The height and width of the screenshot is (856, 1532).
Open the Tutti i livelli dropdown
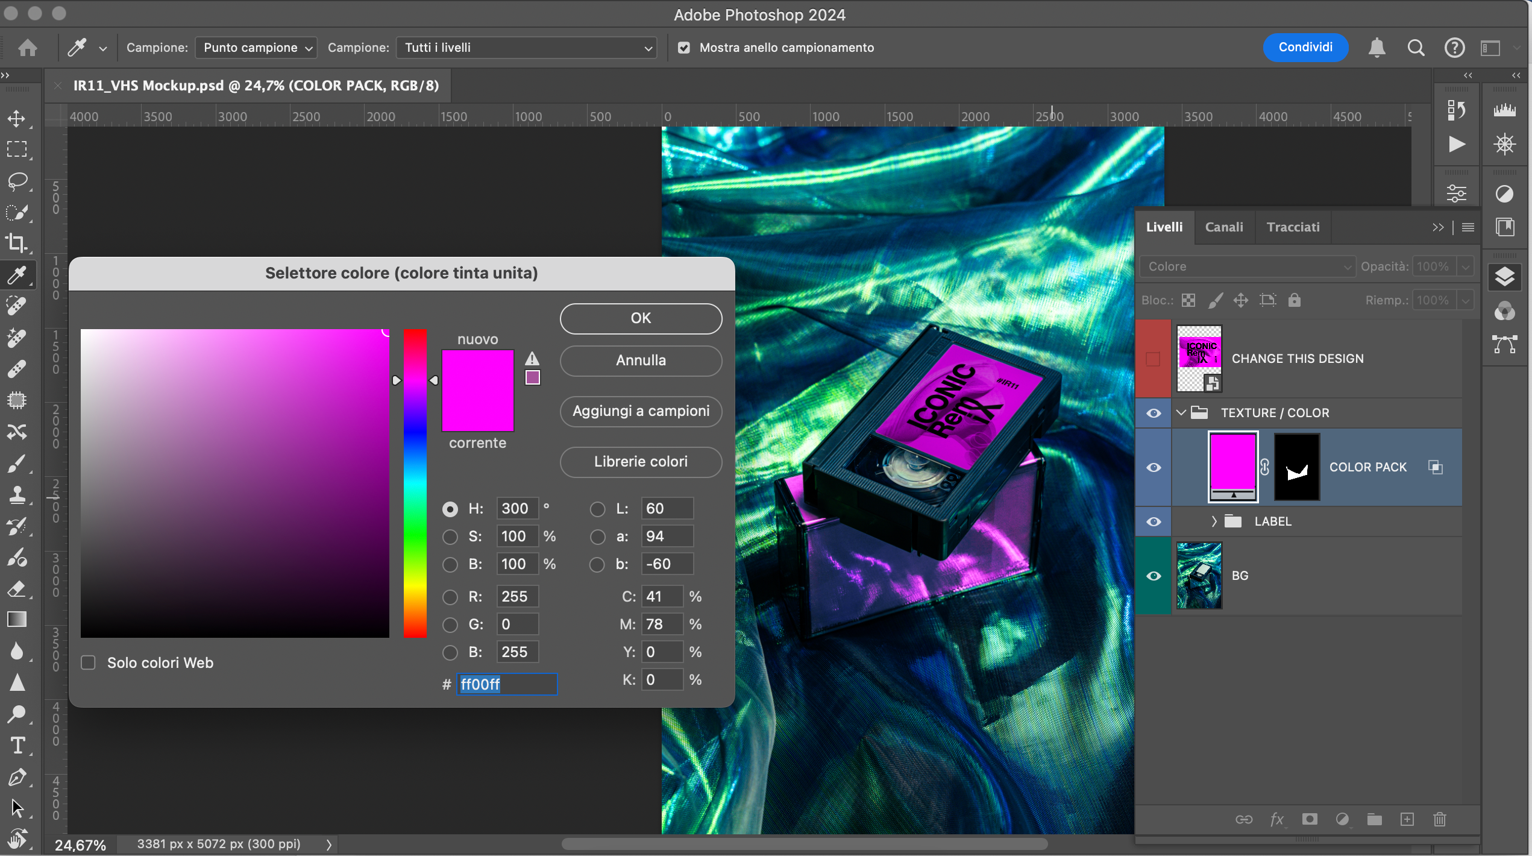(527, 48)
